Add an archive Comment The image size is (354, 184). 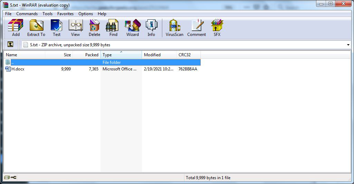pyautogui.click(x=197, y=28)
